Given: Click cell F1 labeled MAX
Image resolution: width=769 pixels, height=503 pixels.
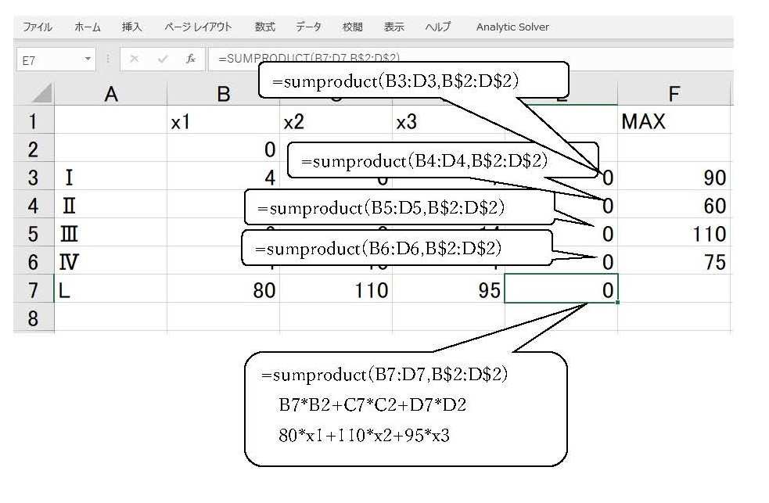Looking at the screenshot, I should (673, 122).
